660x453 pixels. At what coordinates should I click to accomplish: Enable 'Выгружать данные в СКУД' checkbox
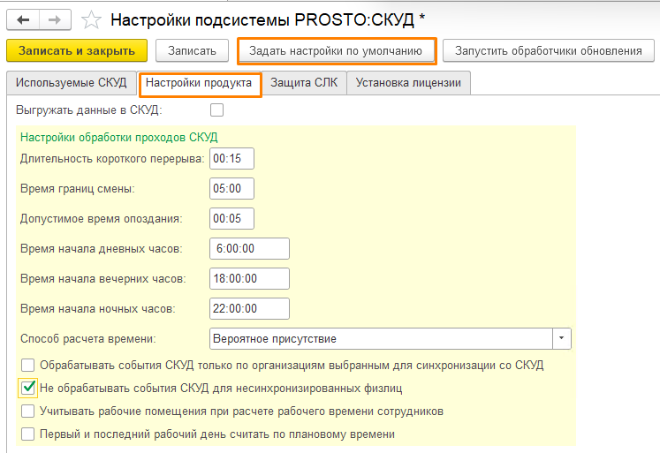[x=216, y=110]
